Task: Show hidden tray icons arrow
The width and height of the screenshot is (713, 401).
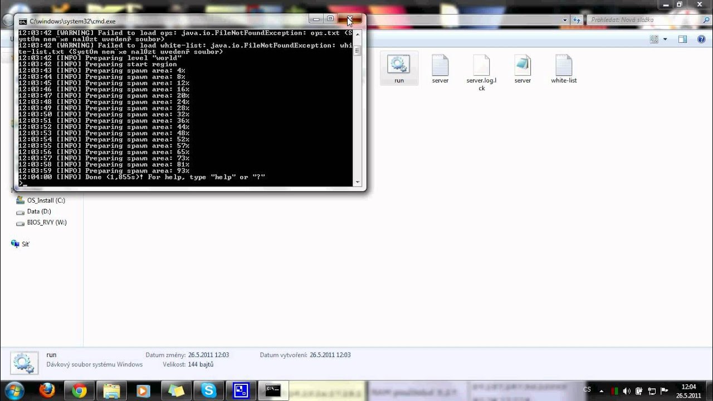Action: 600,391
